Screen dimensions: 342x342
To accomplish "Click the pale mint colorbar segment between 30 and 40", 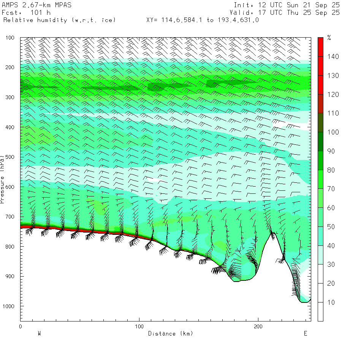I will [320, 255].
